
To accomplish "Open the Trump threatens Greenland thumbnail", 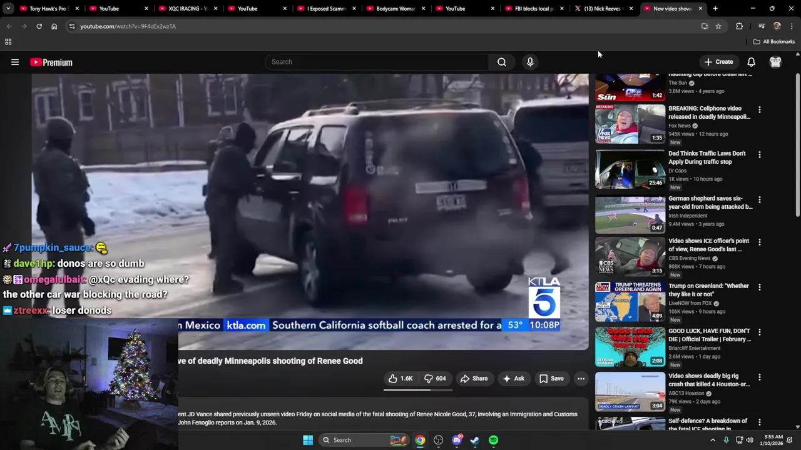I will click(630, 301).
